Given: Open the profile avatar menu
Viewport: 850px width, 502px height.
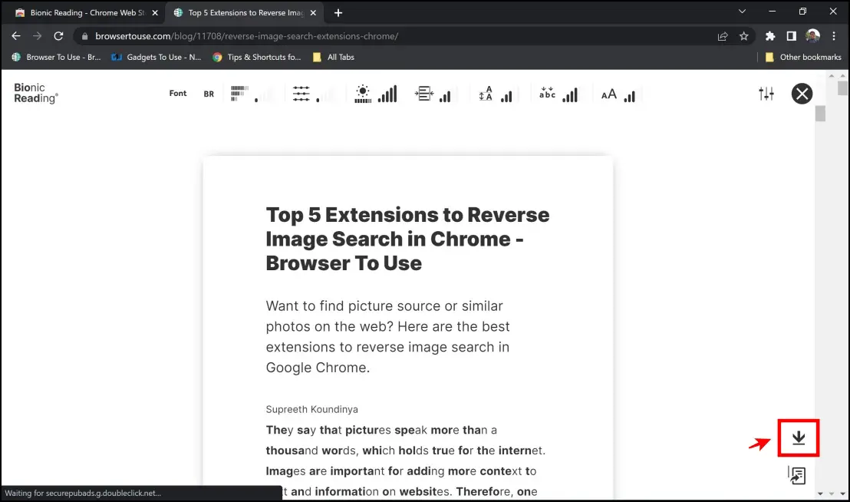Looking at the screenshot, I should click(x=812, y=36).
